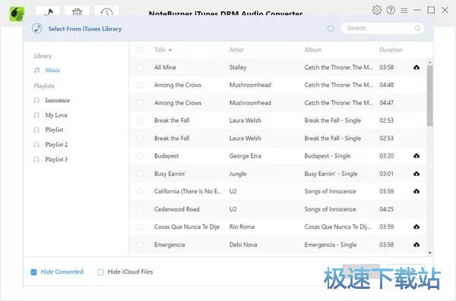Check the box for Among the Crows 04:48
This screenshot has height=301, width=456.
click(x=140, y=85)
